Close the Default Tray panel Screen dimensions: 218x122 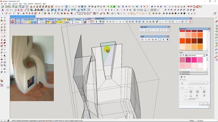[x=209, y=29]
